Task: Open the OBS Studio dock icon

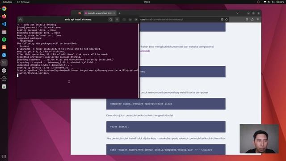Action: point(4,79)
